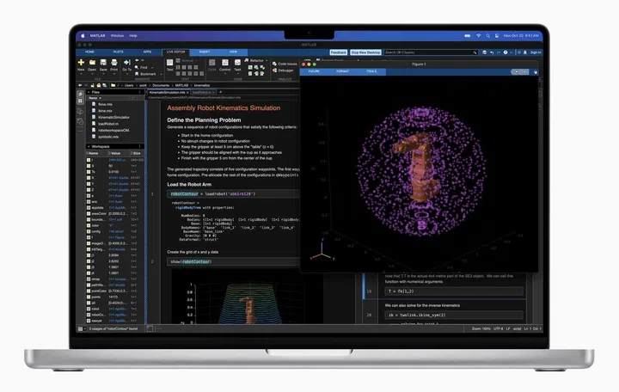This screenshot has width=619, height=392.
Task: Click the Save icon in toolbar
Action: tap(103, 63)
